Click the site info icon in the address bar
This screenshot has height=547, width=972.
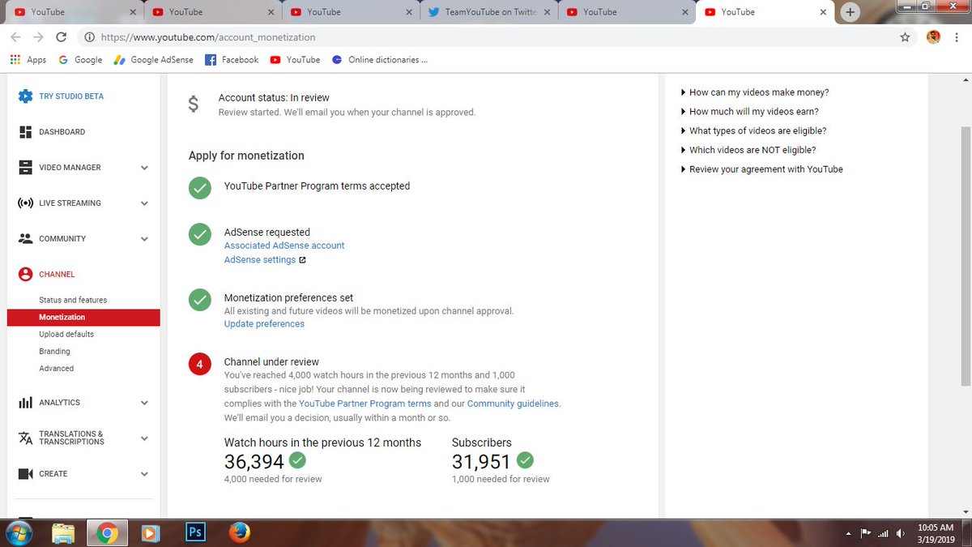click(88, 37)
